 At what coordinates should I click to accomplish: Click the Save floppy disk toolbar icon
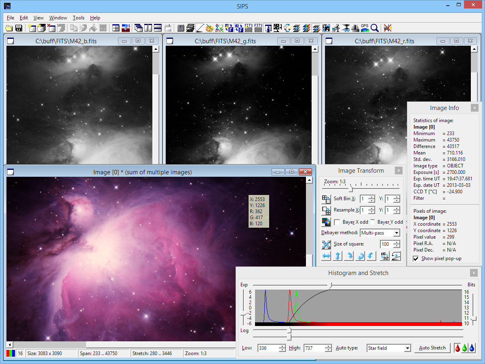click(x=19, y=28)
